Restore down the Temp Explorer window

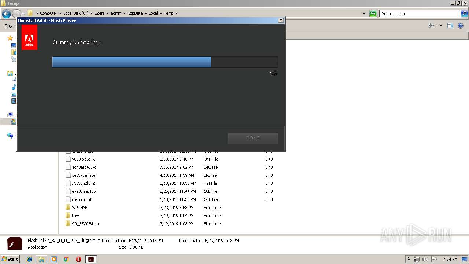[458, 3]
